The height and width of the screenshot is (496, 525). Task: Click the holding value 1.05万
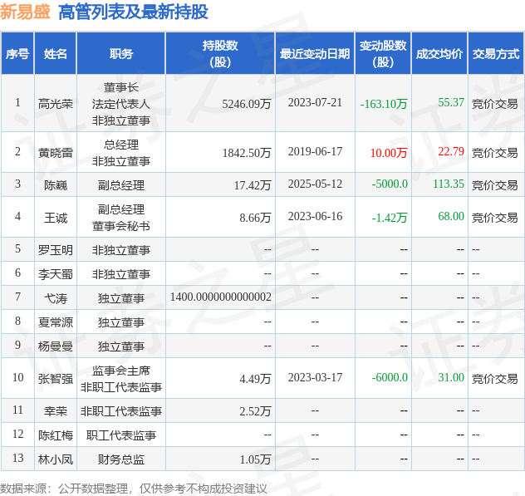255,459
